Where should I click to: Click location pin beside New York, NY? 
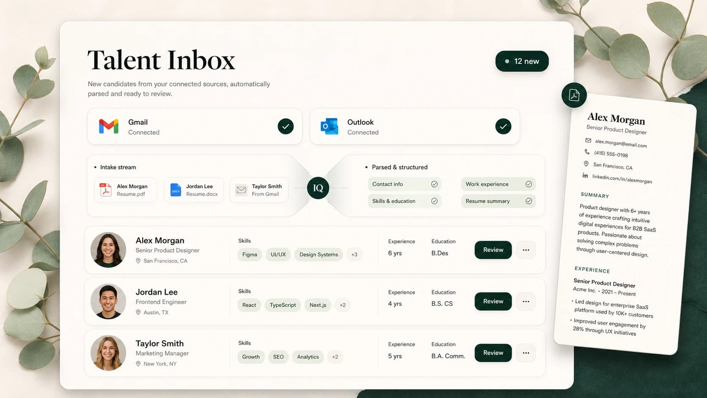pyautogui.click(x=138, y=364)
